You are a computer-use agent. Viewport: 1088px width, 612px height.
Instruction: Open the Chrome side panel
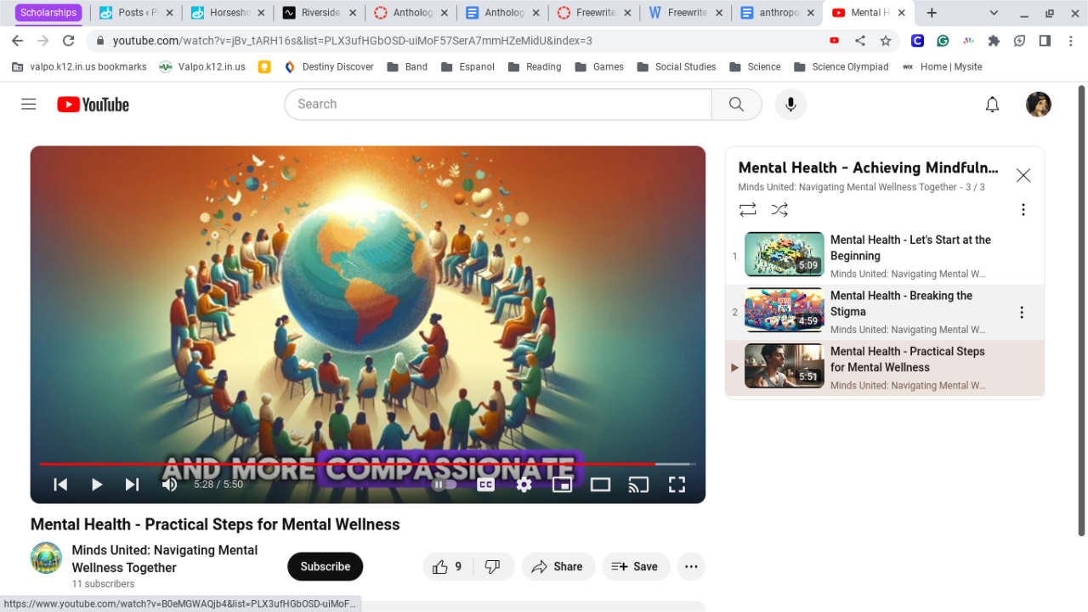(x=1045, y=41)
